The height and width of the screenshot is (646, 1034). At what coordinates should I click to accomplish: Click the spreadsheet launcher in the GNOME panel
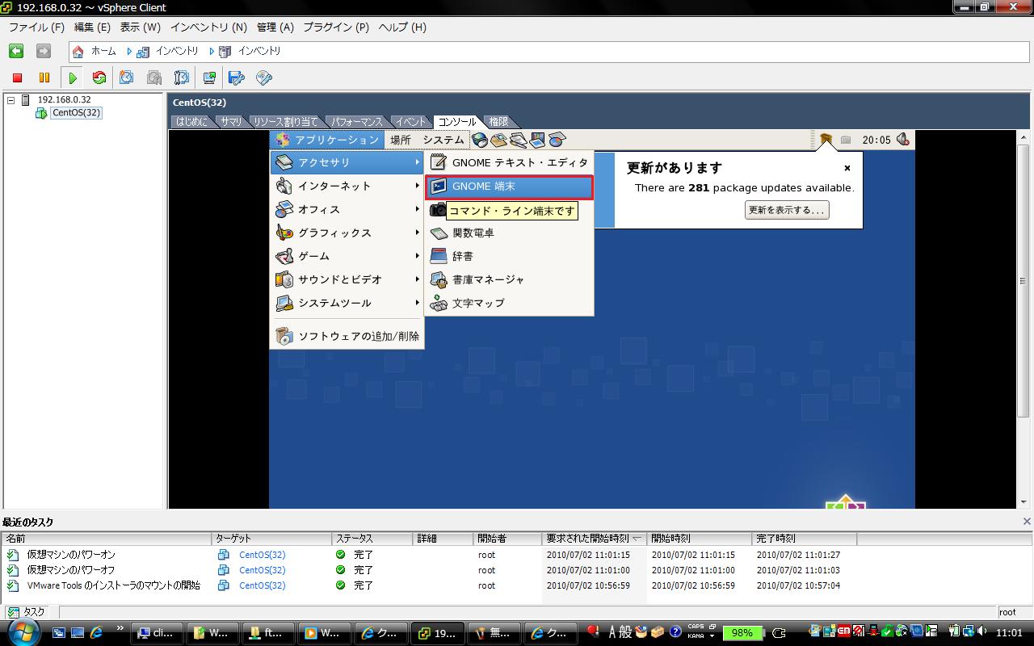click(557, 140)
